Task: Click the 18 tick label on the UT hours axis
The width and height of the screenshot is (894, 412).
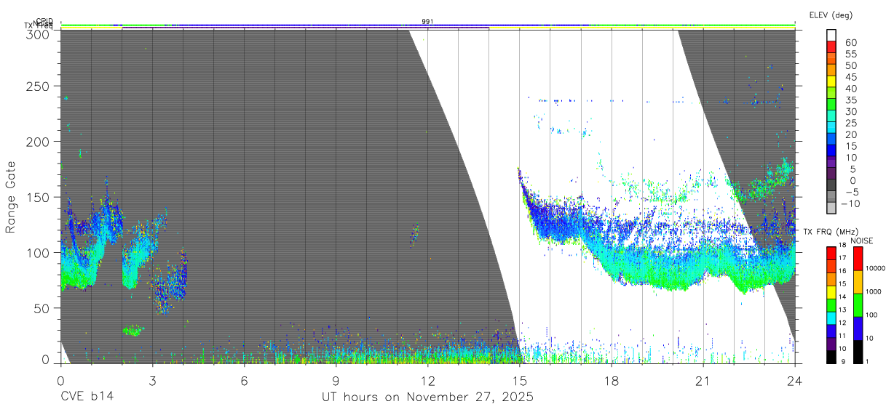Action: pyautogui.click(x=611, y=380)
